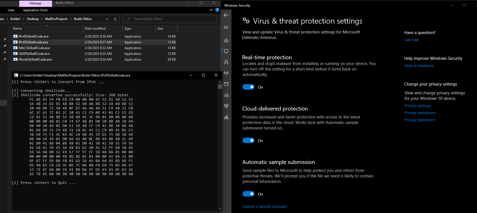This screenshot has width=477, height=213.
Task: Open Device performance & health heart icon
Action: point(226,106)
